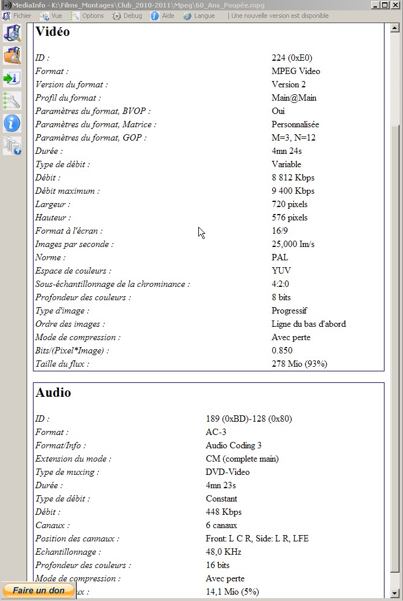The image size is (403, 601).
Task: Click the sampling rate '48,0 KHz'
Action: point(223,552)
